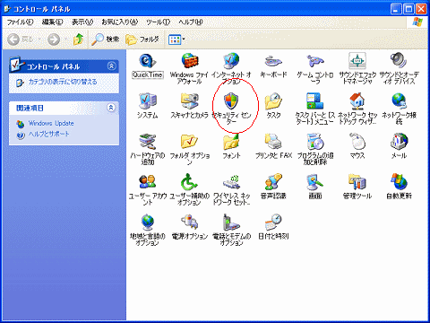The width and height of the screenshot is (430, 323).
Task: Open the マウス settings icon
Action: (x=357, y=142)
